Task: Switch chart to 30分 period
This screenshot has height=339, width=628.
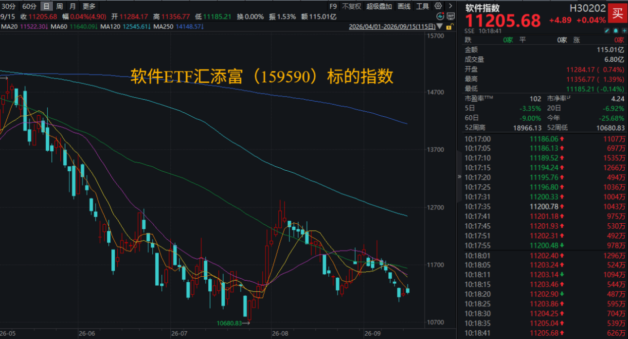Action: click(8, 6)
